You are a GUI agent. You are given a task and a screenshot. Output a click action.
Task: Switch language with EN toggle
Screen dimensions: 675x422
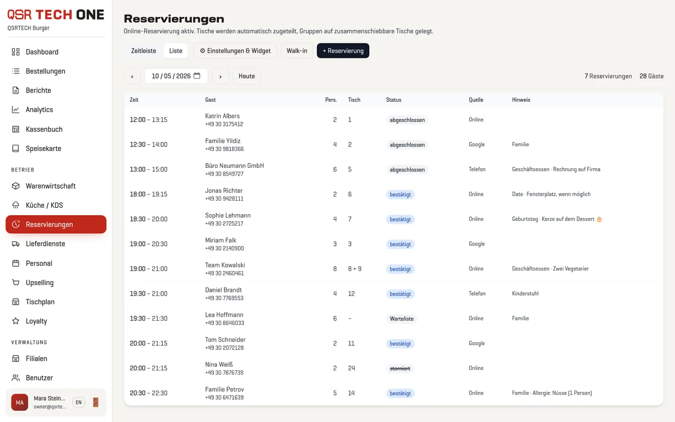(x=79, y=402)
